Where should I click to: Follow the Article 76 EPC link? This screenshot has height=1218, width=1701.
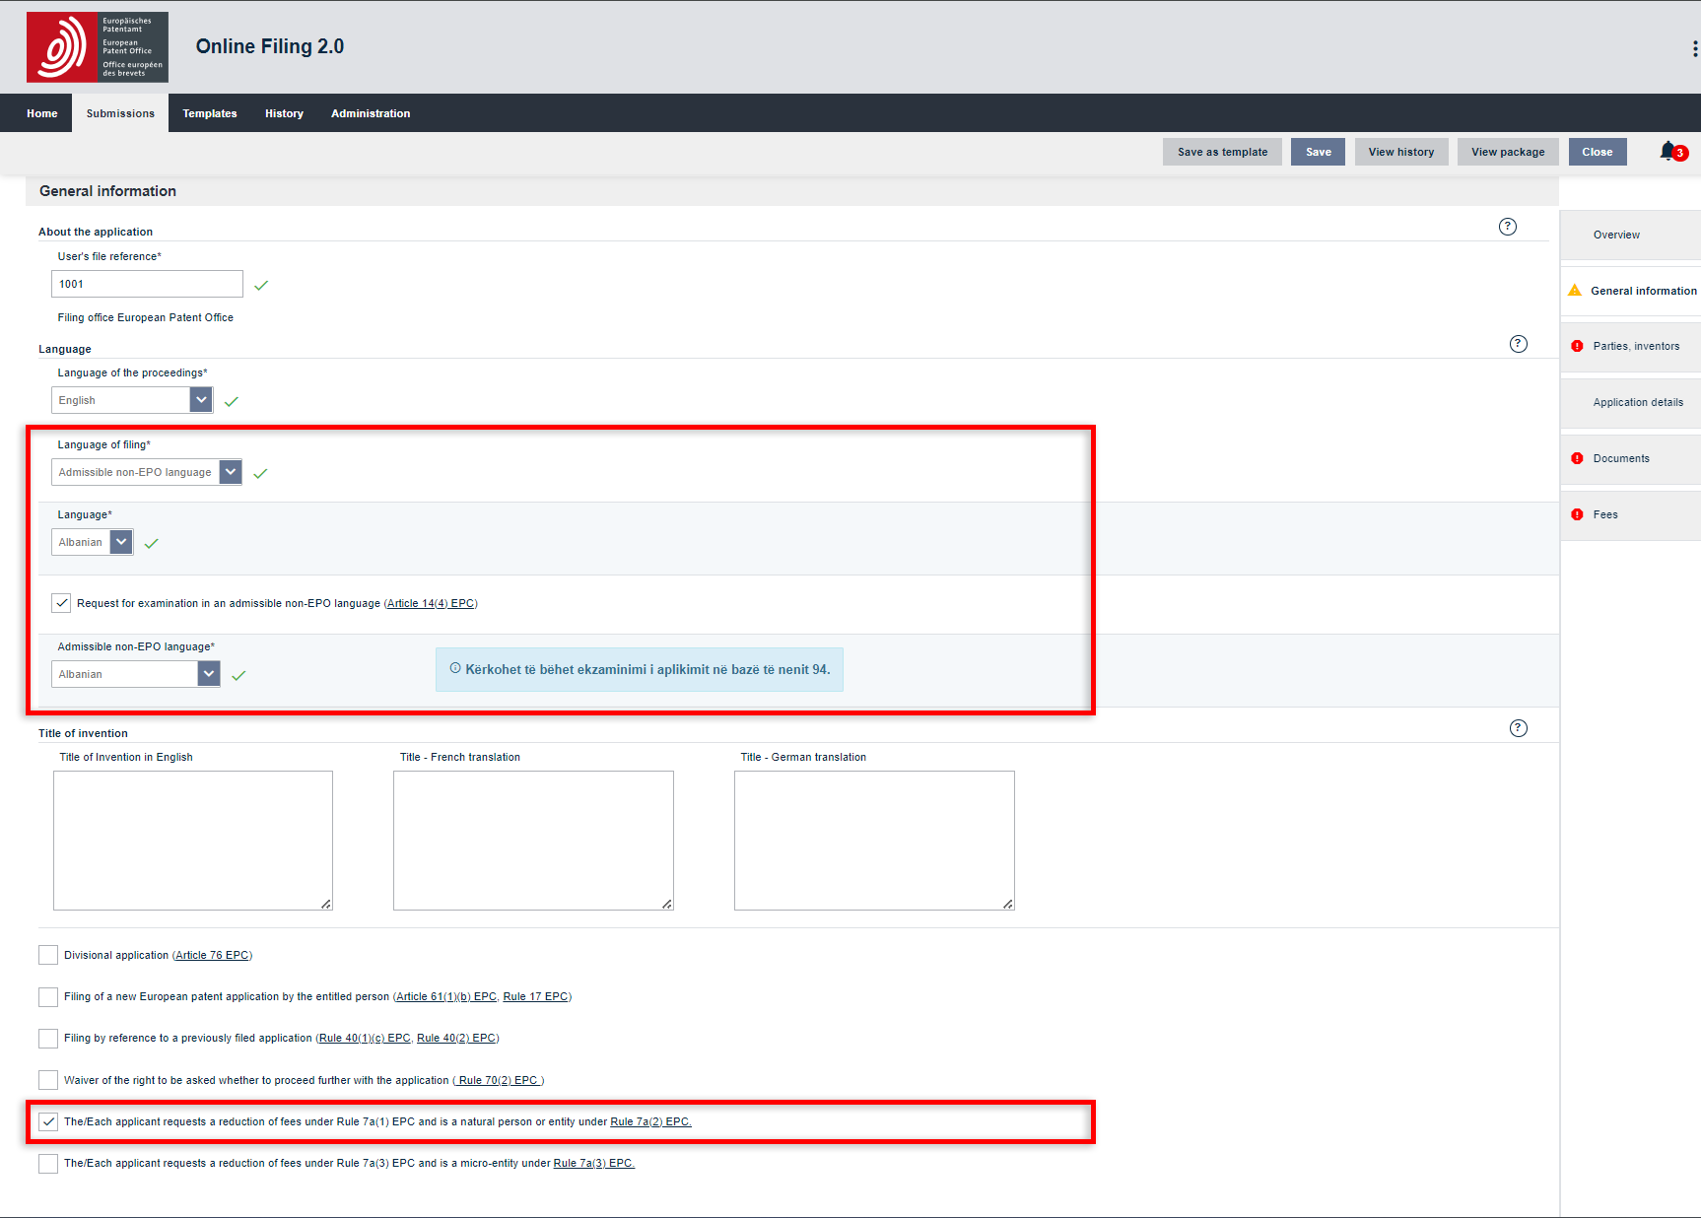(x=212, y=955)
